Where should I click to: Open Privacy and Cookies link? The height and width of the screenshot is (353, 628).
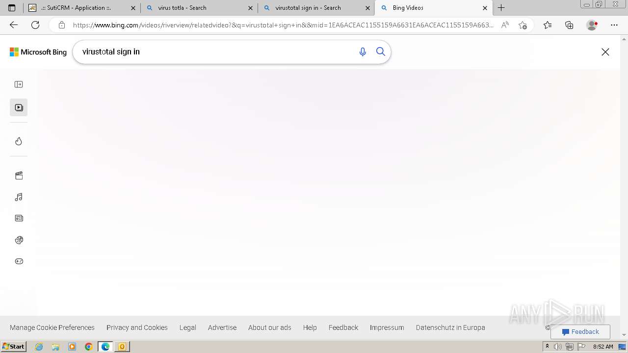(x=137, y=328)
